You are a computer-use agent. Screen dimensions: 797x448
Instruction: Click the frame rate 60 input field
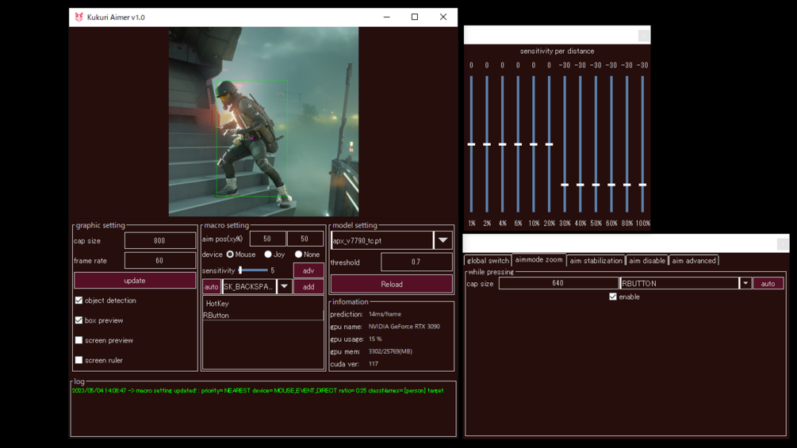click(x=159, y=261)
